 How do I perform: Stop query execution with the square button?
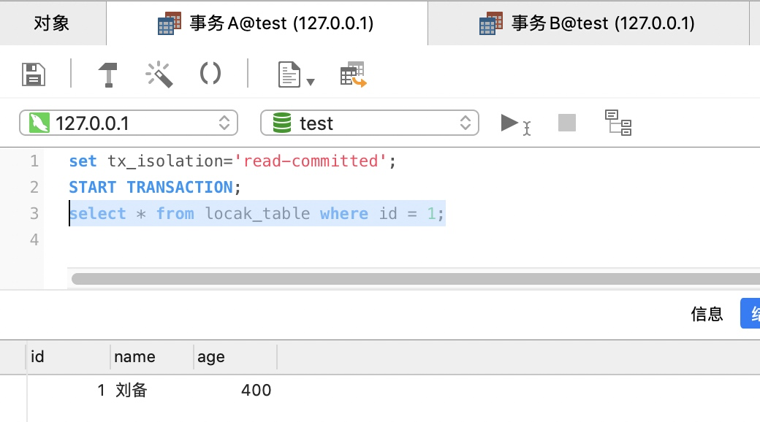[x=567, y=123]
